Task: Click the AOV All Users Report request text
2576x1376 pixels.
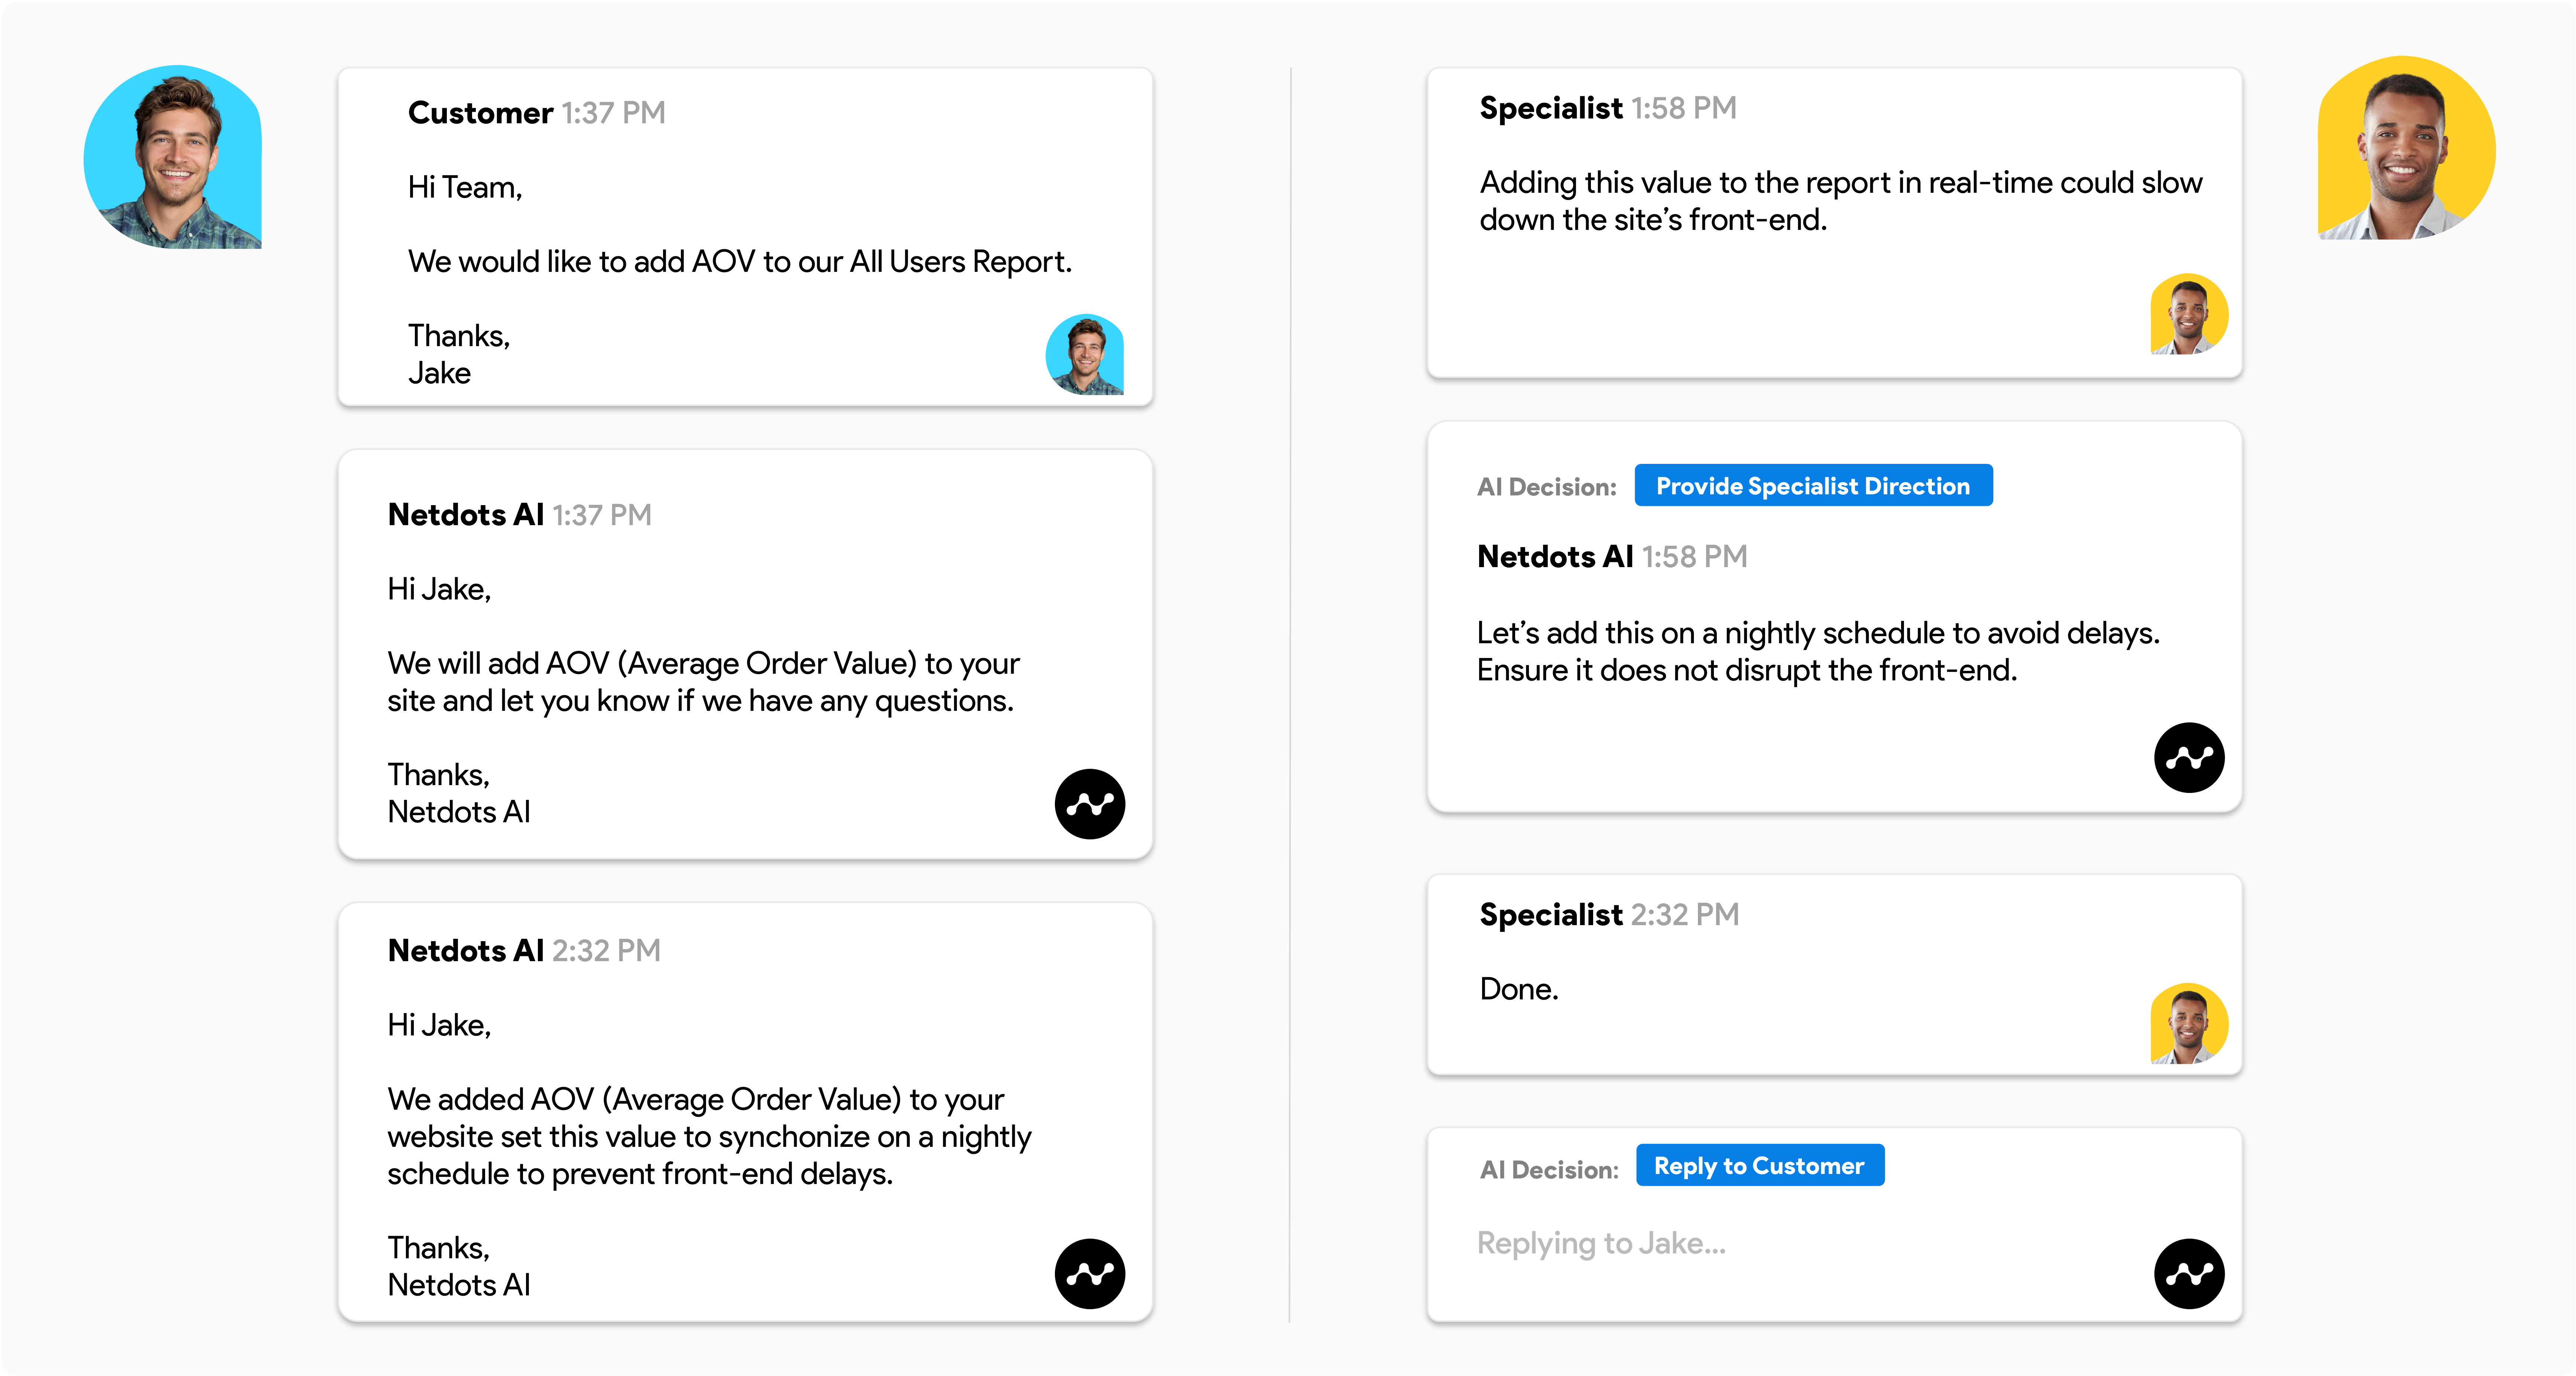Action: tap(740, 262)
